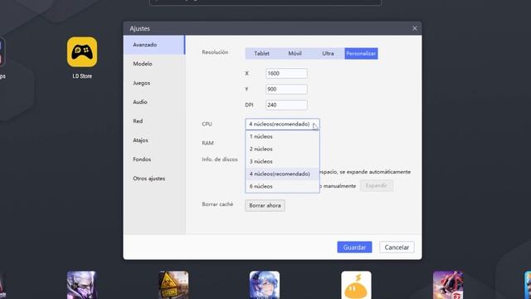This screenshot has width=531, height=299.
Task: Click the X resolution input field
Action: 286,74
